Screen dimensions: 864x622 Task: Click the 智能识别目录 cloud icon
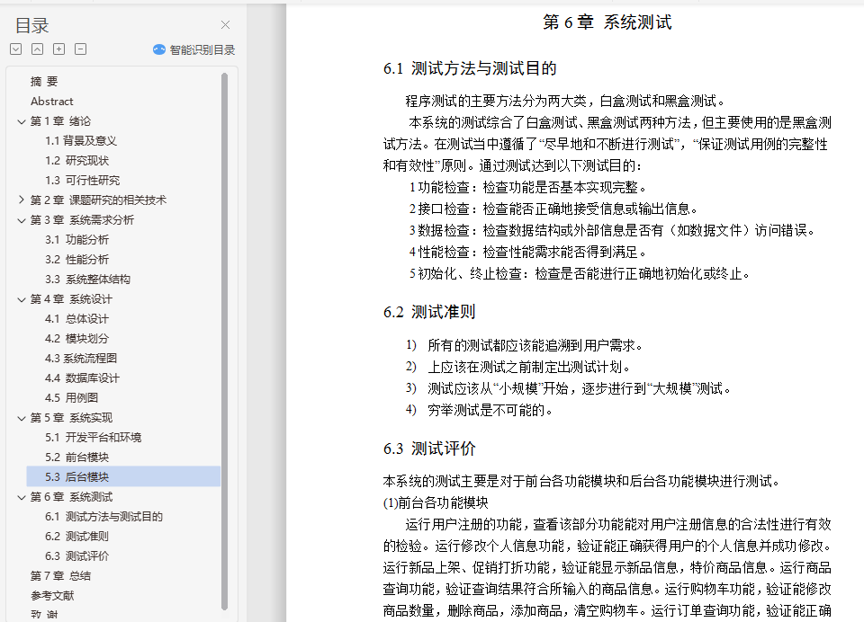[159, 49]
